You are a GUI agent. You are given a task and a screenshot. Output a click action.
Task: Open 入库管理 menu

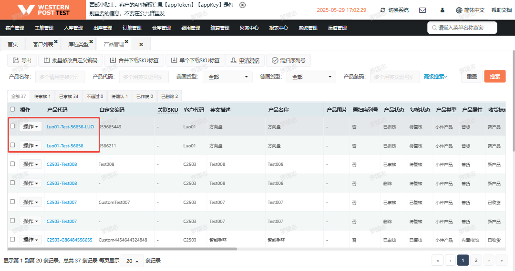click(73, 28)
